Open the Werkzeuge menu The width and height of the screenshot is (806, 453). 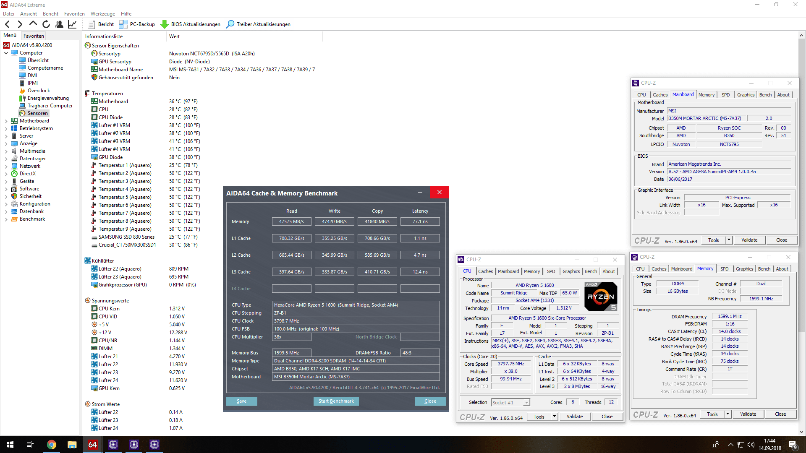(102, 13)
